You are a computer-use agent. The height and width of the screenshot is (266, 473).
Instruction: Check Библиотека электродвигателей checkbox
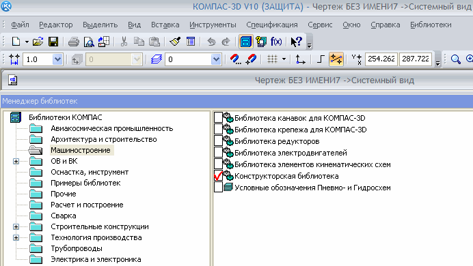click(x=218, y=152)
